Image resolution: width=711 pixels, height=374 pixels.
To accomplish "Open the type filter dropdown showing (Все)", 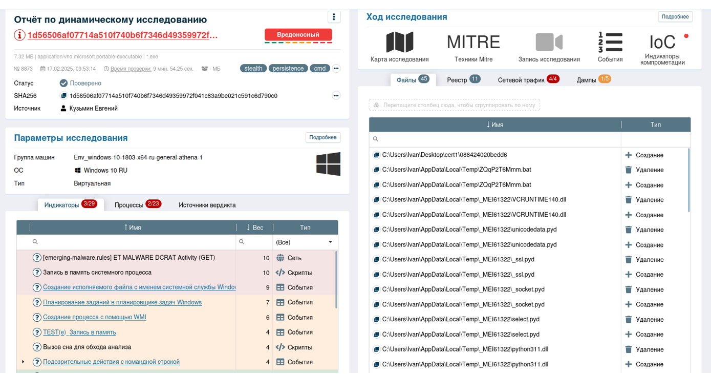I will (x=305, y=242).
